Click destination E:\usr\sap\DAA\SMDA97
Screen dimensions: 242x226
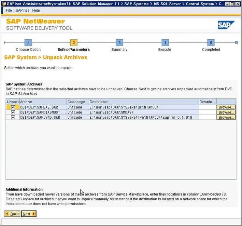click(x=144, y=112)
